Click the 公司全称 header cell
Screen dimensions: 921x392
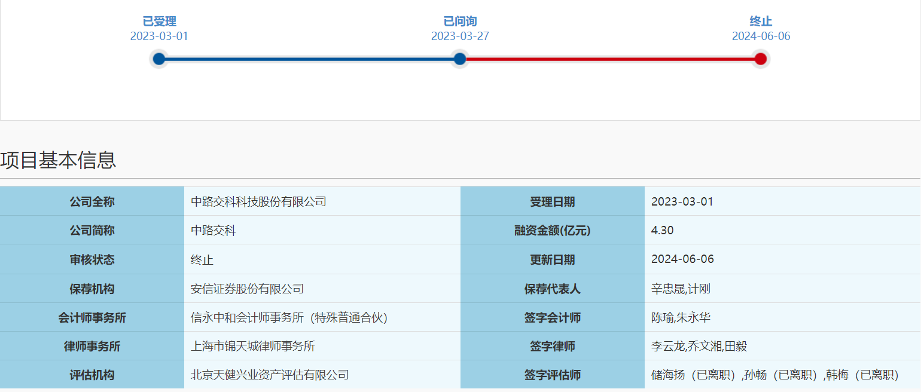[92, 201]
